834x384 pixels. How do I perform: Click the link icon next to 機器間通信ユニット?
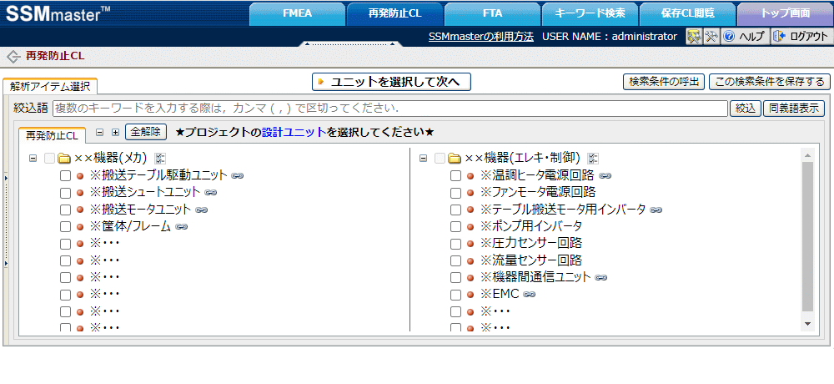[600, 277]
